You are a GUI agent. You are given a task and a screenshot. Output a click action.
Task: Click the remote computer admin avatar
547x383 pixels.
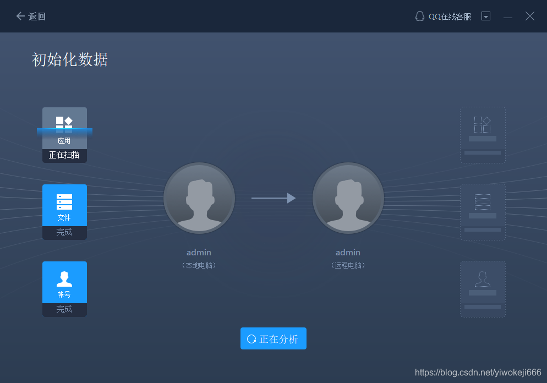pyautogui.click(x=348, y=198)
